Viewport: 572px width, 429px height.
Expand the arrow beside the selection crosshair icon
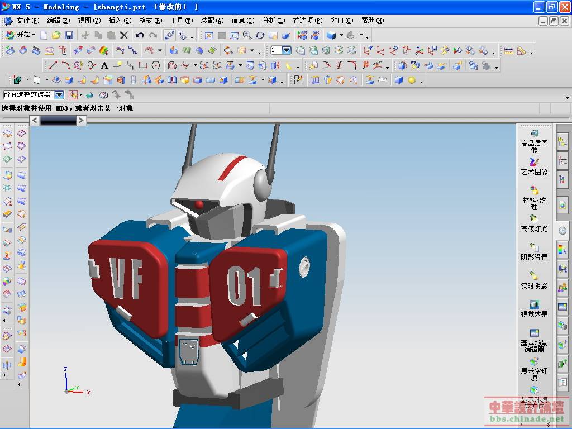80,95
